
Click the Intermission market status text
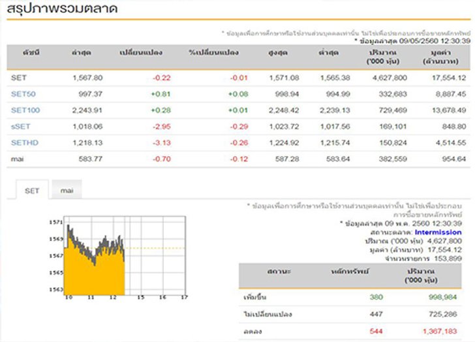438,232
